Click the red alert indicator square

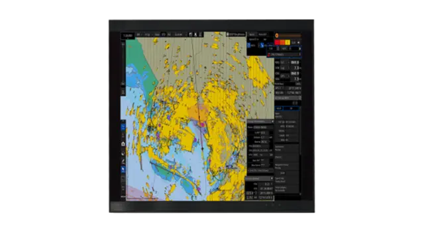277,42
